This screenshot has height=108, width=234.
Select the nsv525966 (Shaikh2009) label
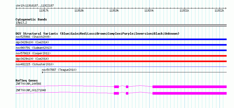33,37
